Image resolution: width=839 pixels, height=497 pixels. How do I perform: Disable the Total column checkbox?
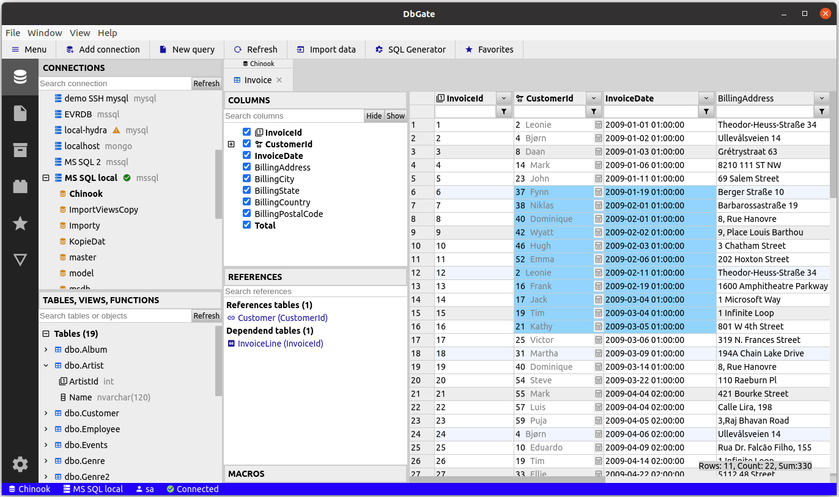[246, 225]
